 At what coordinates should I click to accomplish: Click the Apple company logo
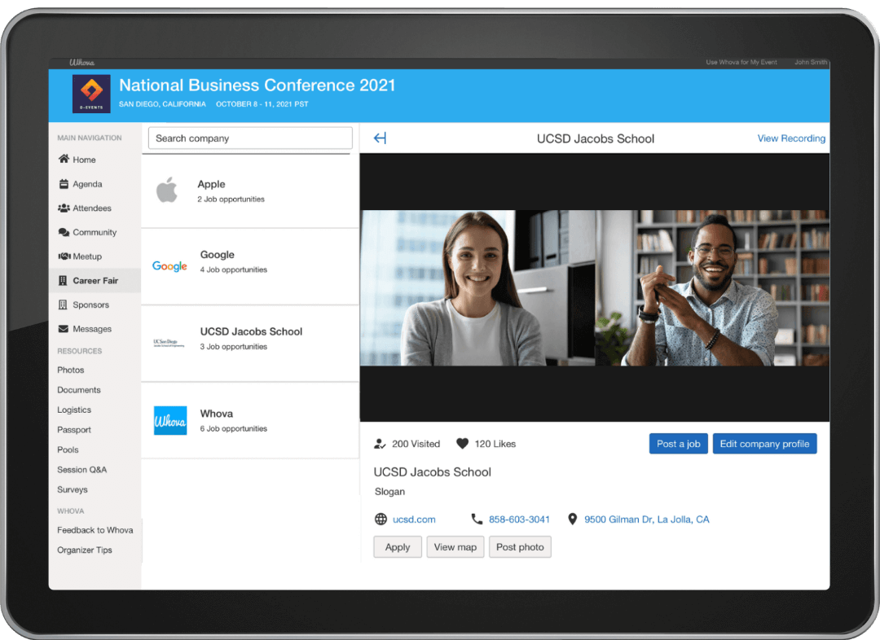[167, 190]
